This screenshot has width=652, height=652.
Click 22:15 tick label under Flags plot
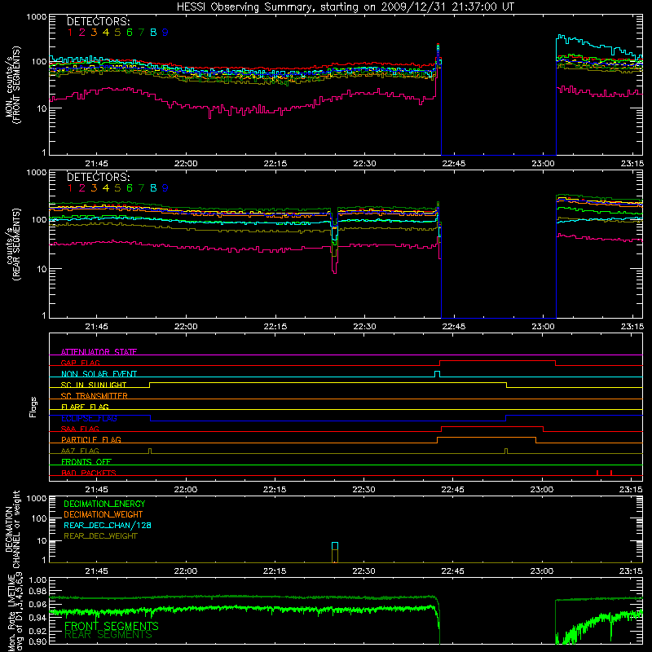[275, 490]
